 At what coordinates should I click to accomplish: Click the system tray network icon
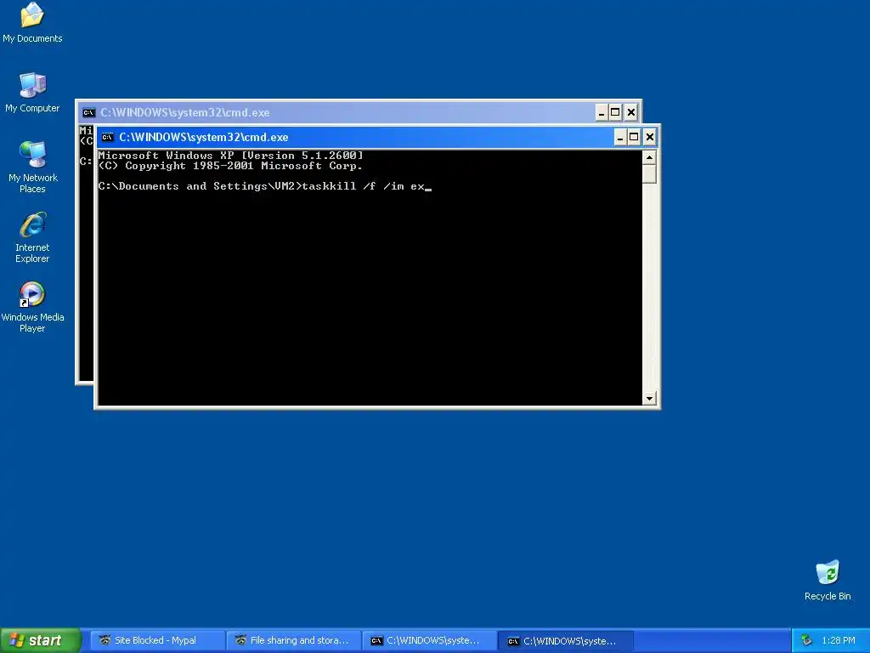pyautogui.click(x=806, y=640)
